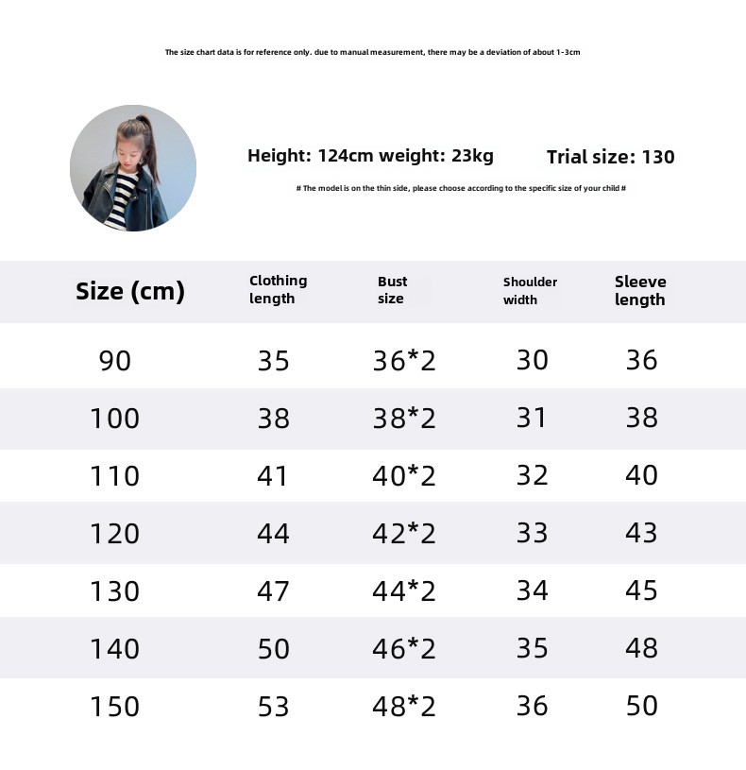The image size is (746, 770).
Task: Click the bust value 40*2
Action: [404, 475]
